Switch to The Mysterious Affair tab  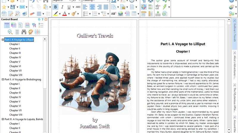[235, 98]
